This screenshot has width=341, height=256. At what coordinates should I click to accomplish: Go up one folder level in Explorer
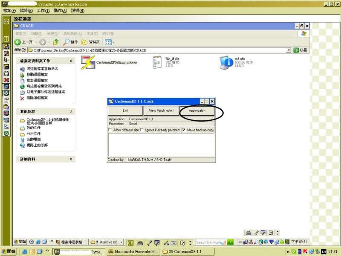click(56, 42)
